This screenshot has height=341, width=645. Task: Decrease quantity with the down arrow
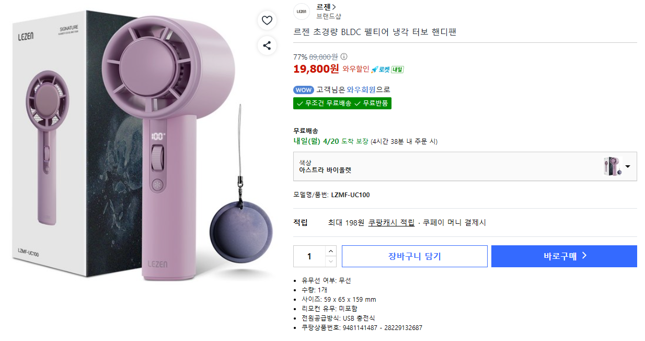tap(331, 261)
